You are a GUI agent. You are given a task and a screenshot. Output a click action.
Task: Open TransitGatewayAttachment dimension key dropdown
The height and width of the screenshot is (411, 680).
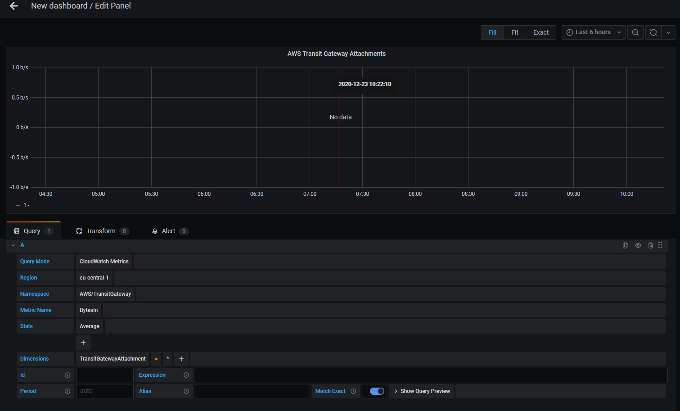pyautogui.click(x=113, y=359)
